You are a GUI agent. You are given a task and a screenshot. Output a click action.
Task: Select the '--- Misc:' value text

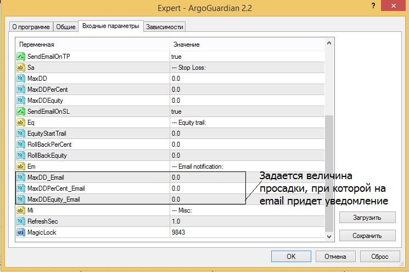click(x=182, y=210)
